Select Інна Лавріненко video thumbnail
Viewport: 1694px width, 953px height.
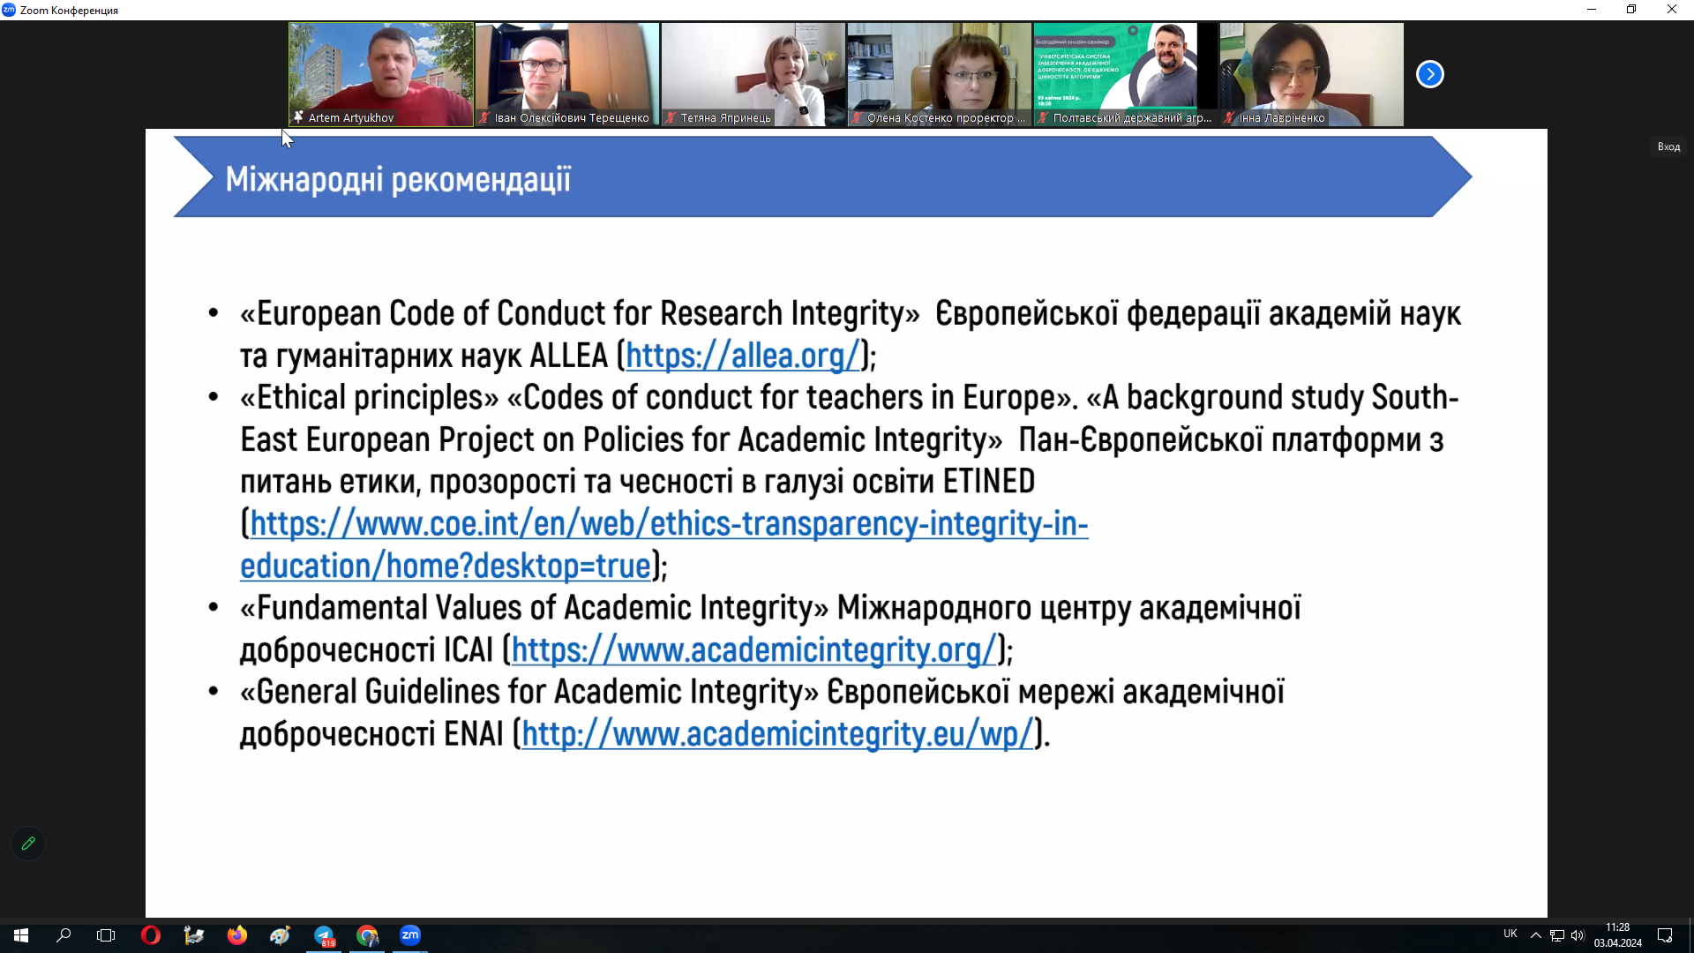1311,74
